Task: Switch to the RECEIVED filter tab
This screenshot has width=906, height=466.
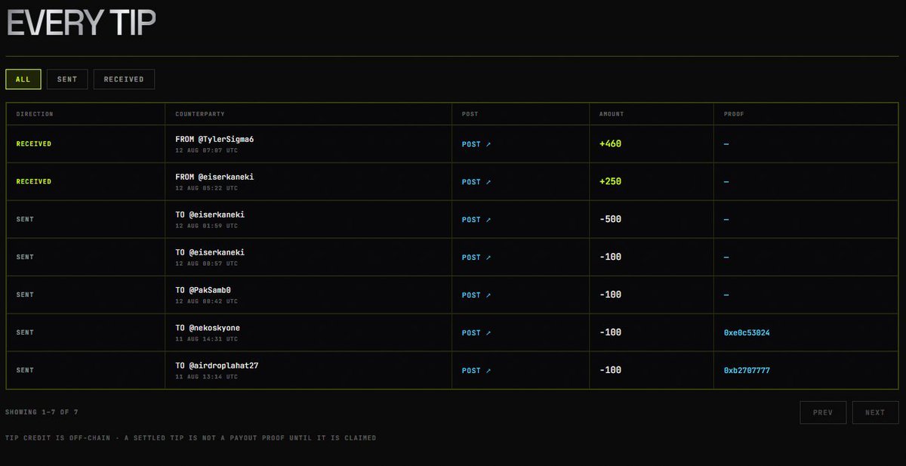Action: [124, 79]
